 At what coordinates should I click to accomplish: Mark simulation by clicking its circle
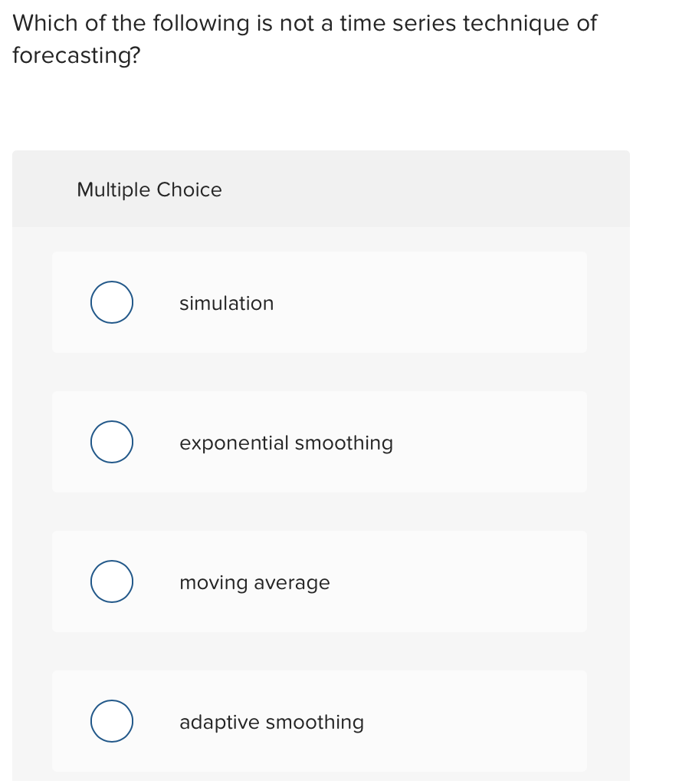click(x=112, y=302)
